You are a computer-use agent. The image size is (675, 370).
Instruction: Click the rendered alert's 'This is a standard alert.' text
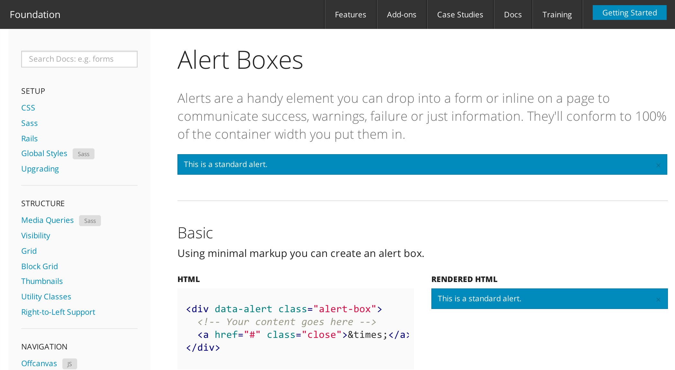479,298
